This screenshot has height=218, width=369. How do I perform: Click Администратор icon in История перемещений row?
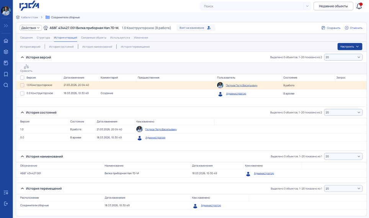click(195, 205)
